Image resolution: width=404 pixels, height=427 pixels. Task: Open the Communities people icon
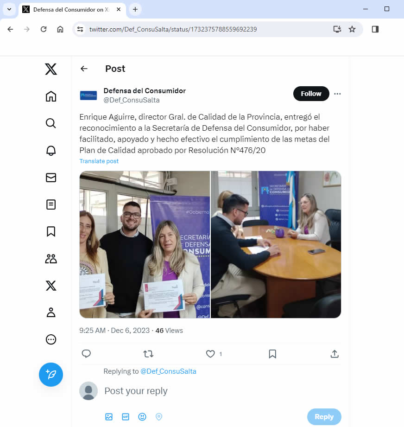tap(51, 259)
